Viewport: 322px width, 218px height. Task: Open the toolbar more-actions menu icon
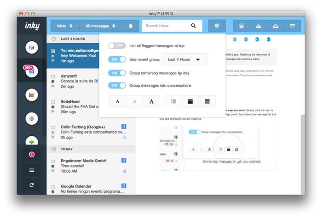pyautogui.click(x=293, y=26)
